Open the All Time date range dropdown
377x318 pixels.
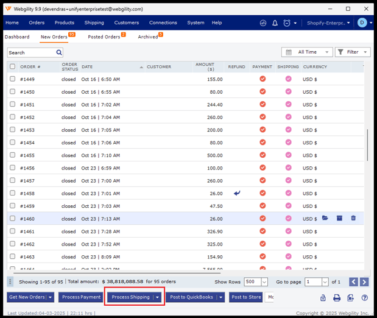click(307, 52)
